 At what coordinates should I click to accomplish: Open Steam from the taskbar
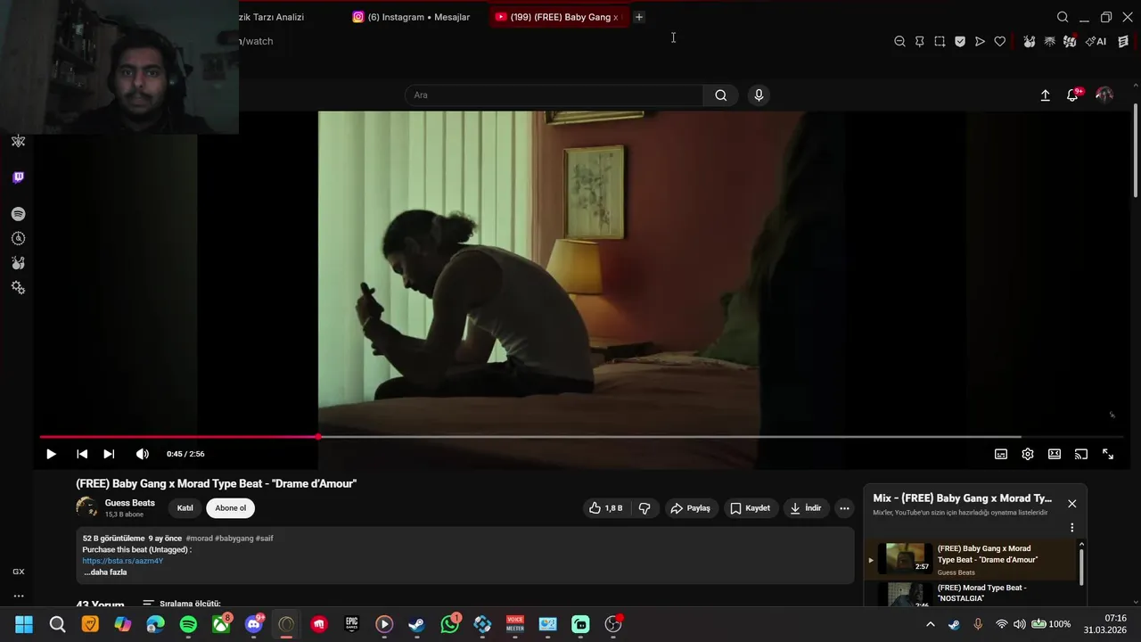coord(417,624)
